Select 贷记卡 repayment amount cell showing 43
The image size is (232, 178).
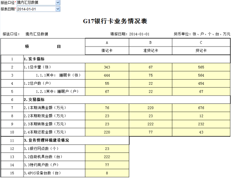[201, 132]
